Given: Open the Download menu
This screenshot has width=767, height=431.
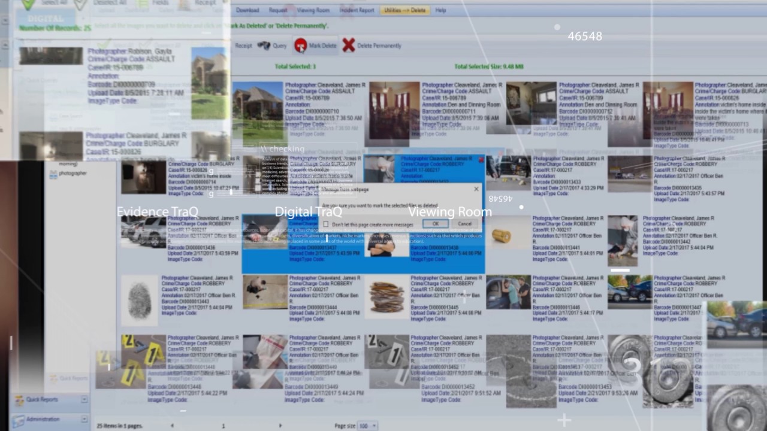Looking at the screenshot, I should (247, 10).
